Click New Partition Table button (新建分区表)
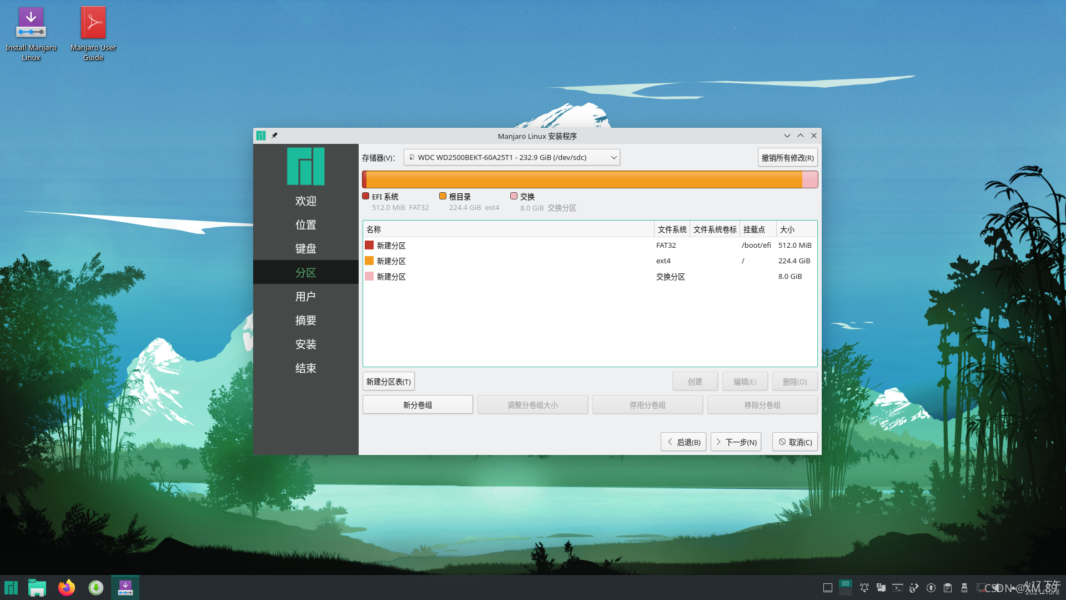 tap(389, 382)
